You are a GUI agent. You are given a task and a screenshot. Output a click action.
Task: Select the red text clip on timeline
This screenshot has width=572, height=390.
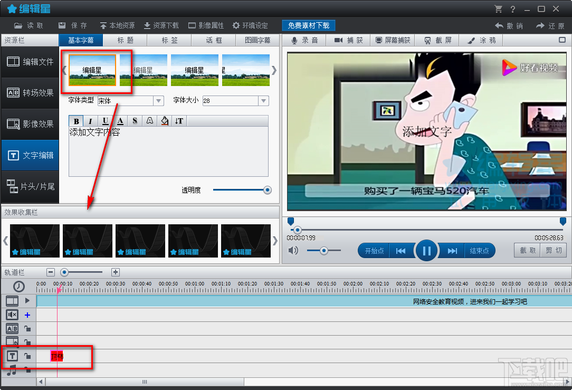[x=57, y=356]
